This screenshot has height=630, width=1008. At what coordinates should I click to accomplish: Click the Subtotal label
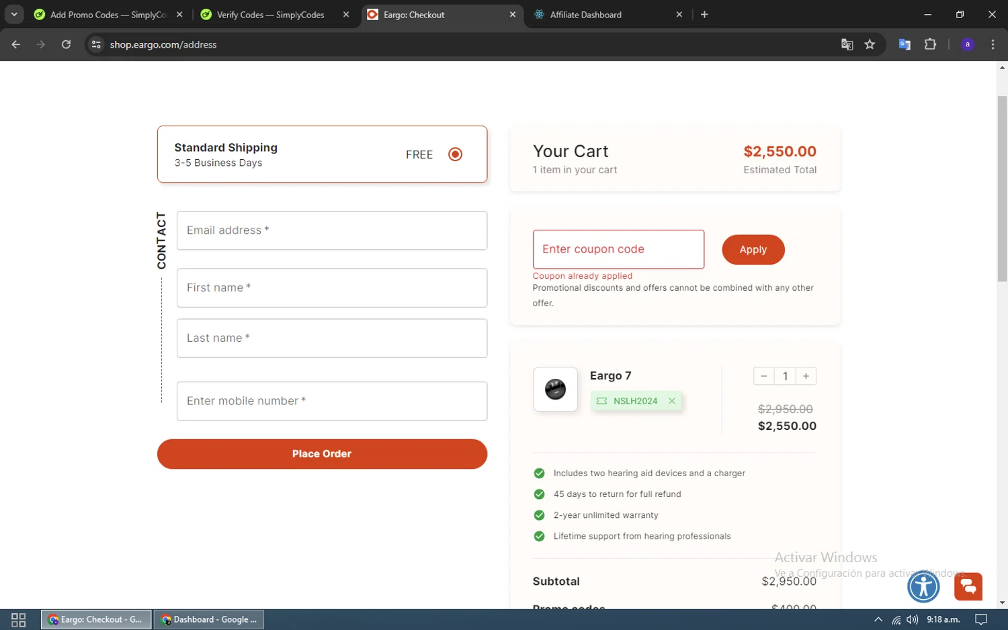tap(556, 582)
